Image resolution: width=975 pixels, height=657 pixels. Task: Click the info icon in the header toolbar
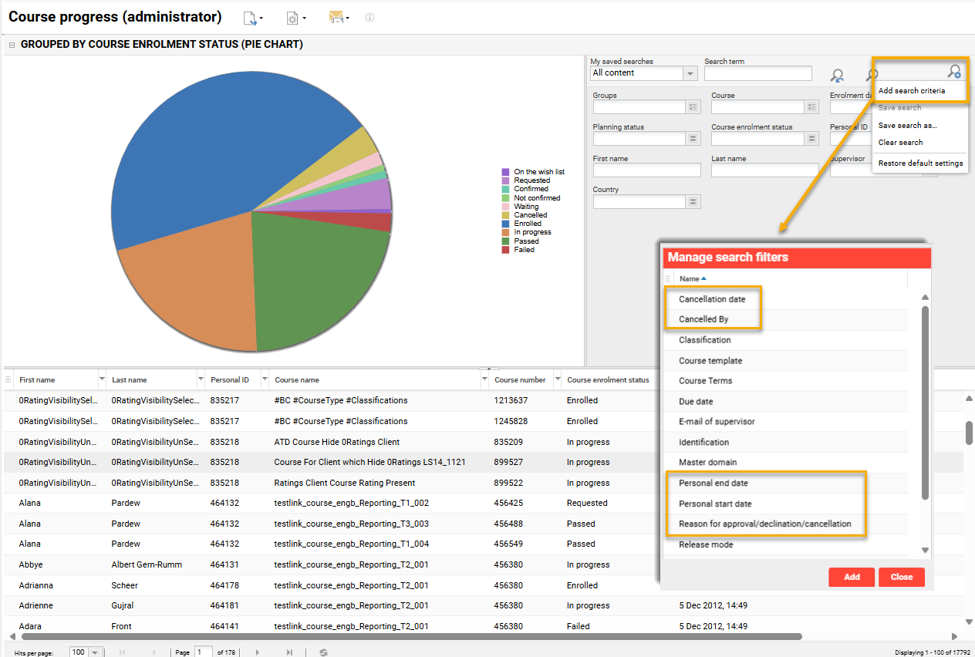369,17
